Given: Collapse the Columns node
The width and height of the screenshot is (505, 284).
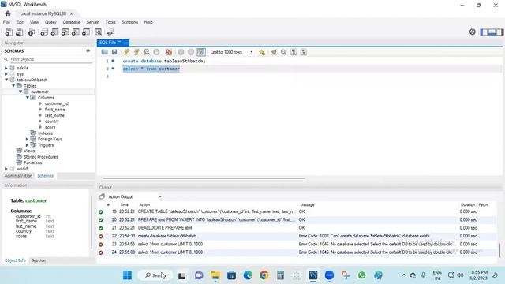Looking at the screenshot, I should click(28, 97).
